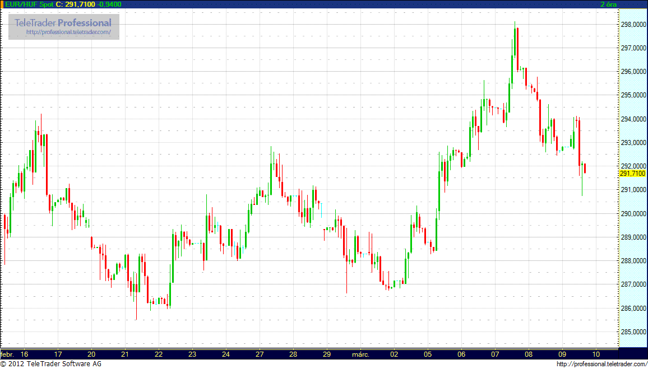
Task: Click the bottom-right professional.teletrader.com URL
Action: (601, 365)
